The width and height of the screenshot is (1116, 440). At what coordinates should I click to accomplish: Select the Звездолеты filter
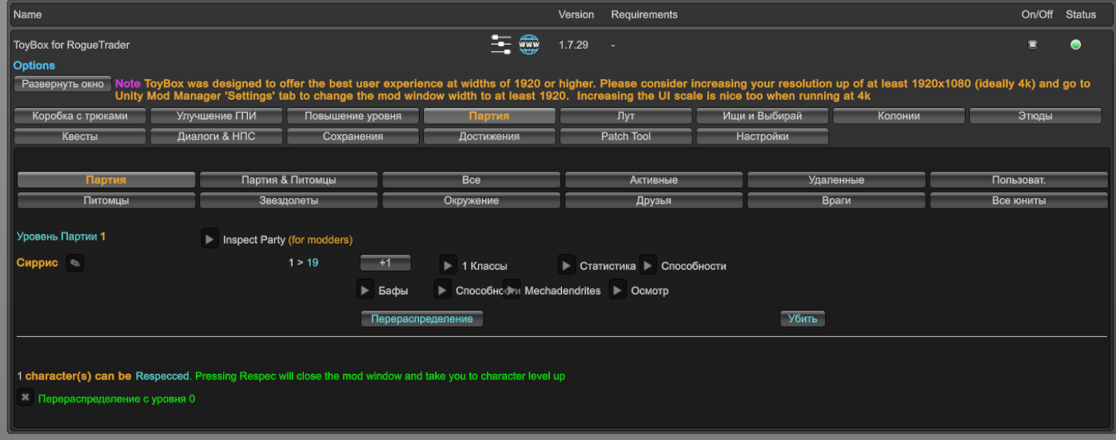pyautogui.click(x=289, y=200)
